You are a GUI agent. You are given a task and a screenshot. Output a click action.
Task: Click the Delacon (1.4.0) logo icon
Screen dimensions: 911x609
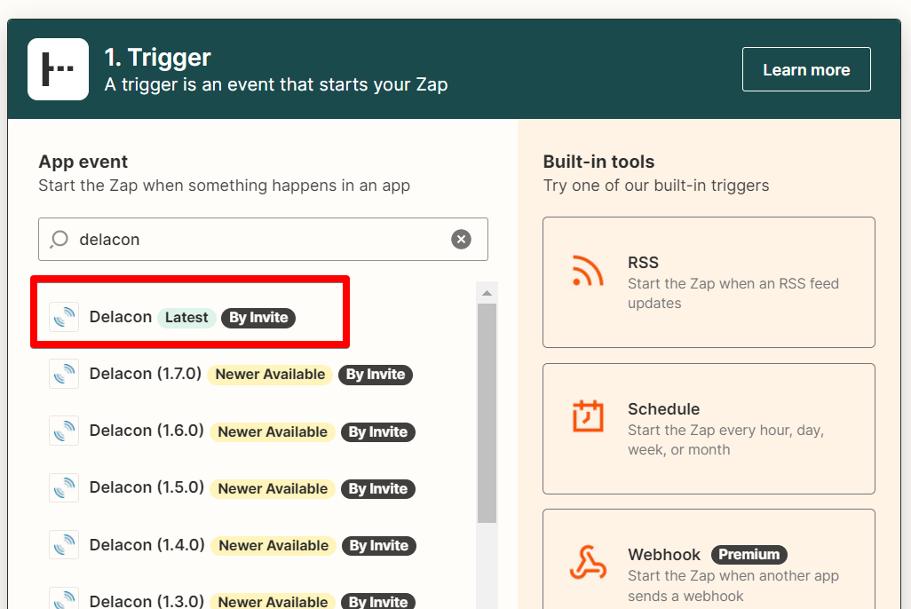[64, 544]
